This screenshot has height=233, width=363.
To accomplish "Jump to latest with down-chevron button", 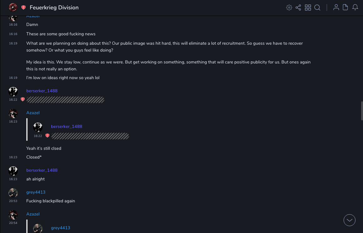I will 350,220.
